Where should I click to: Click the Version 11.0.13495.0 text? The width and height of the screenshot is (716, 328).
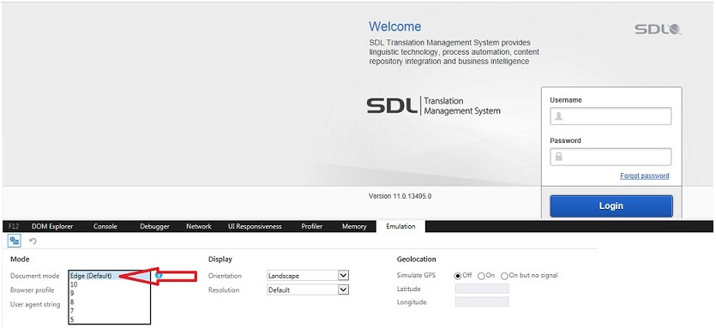tap(400, 196)
